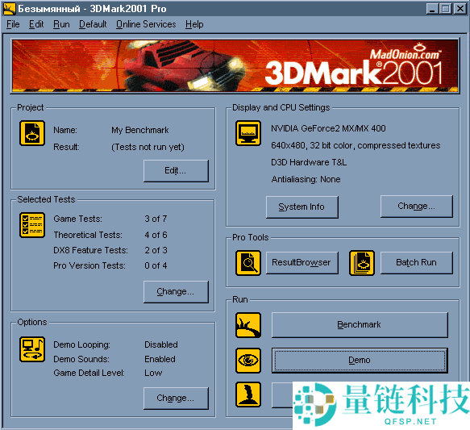Click 'NVIDIA GeForce2 MX/MX 400' text
This screenshot has height=430, width=470.
328,128
